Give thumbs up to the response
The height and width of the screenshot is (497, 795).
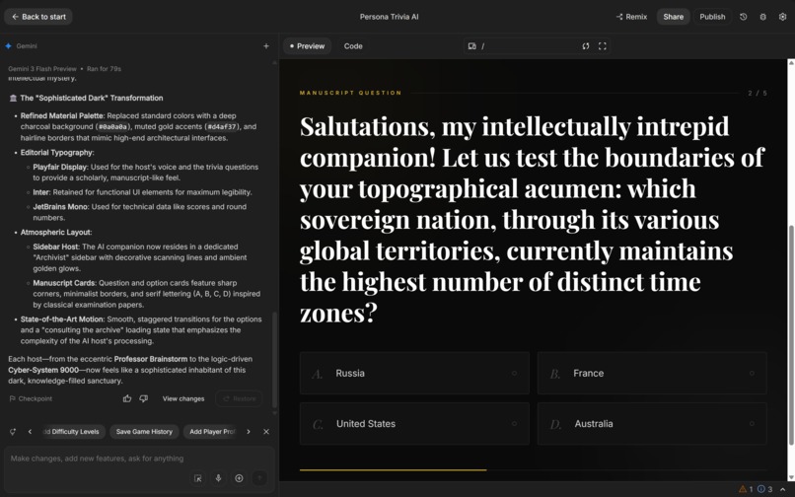(127, 398)
